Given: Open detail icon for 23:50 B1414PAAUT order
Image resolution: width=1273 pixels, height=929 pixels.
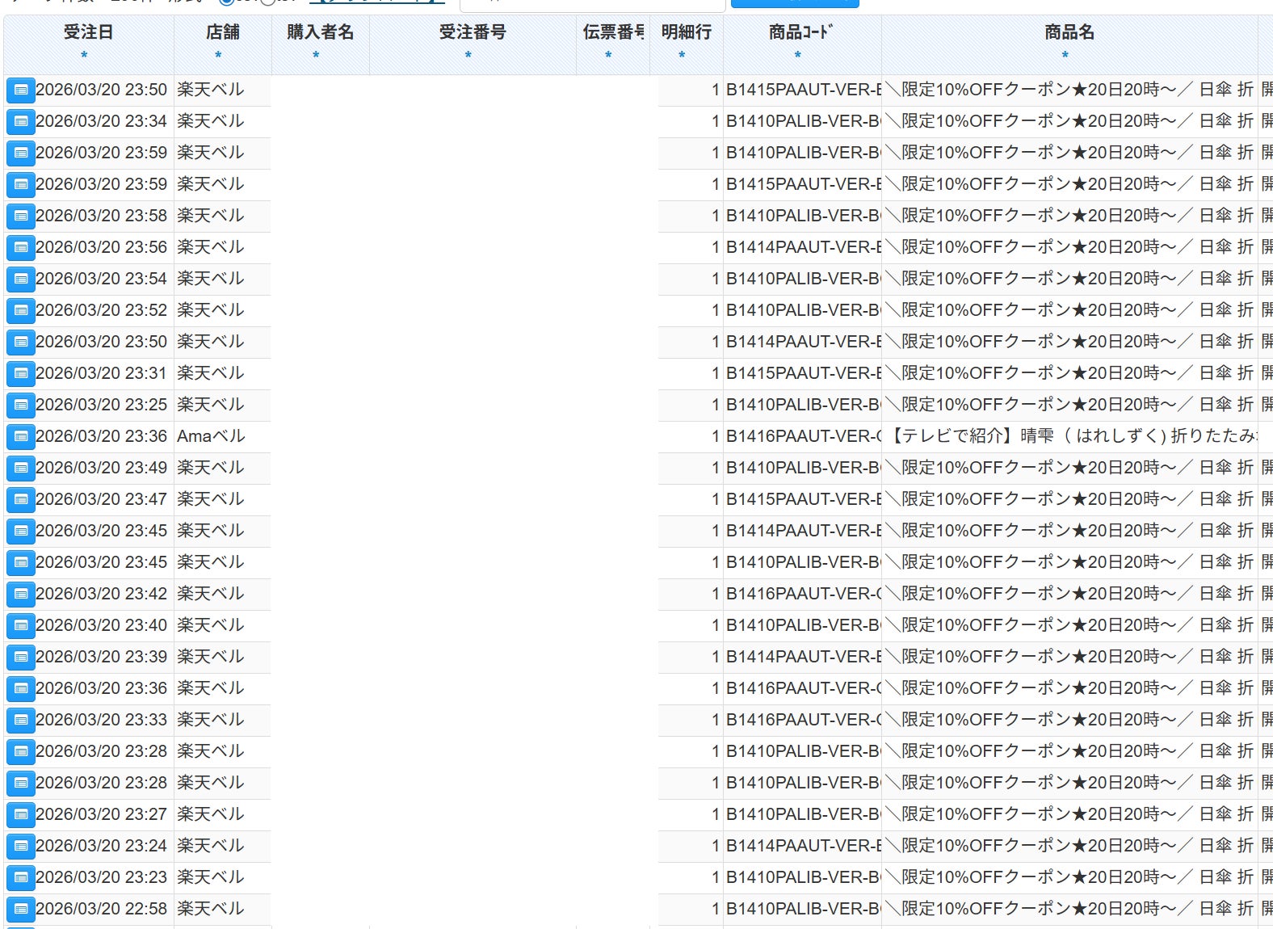Looking at the screenshot, I should click(21, 342).
